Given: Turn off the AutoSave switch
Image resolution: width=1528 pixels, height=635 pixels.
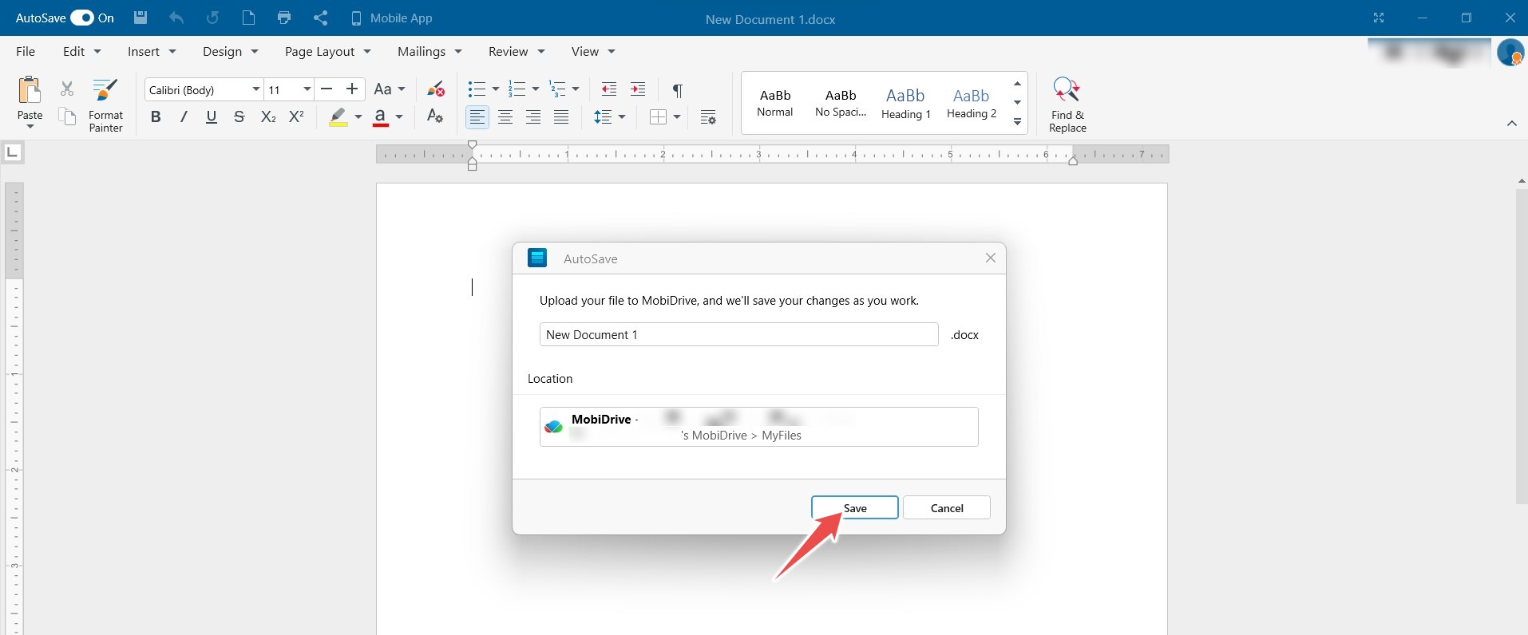Looking at the screenshot, I should 82,18.
